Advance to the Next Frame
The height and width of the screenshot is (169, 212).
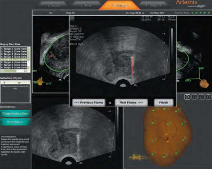tap(131, 102)
